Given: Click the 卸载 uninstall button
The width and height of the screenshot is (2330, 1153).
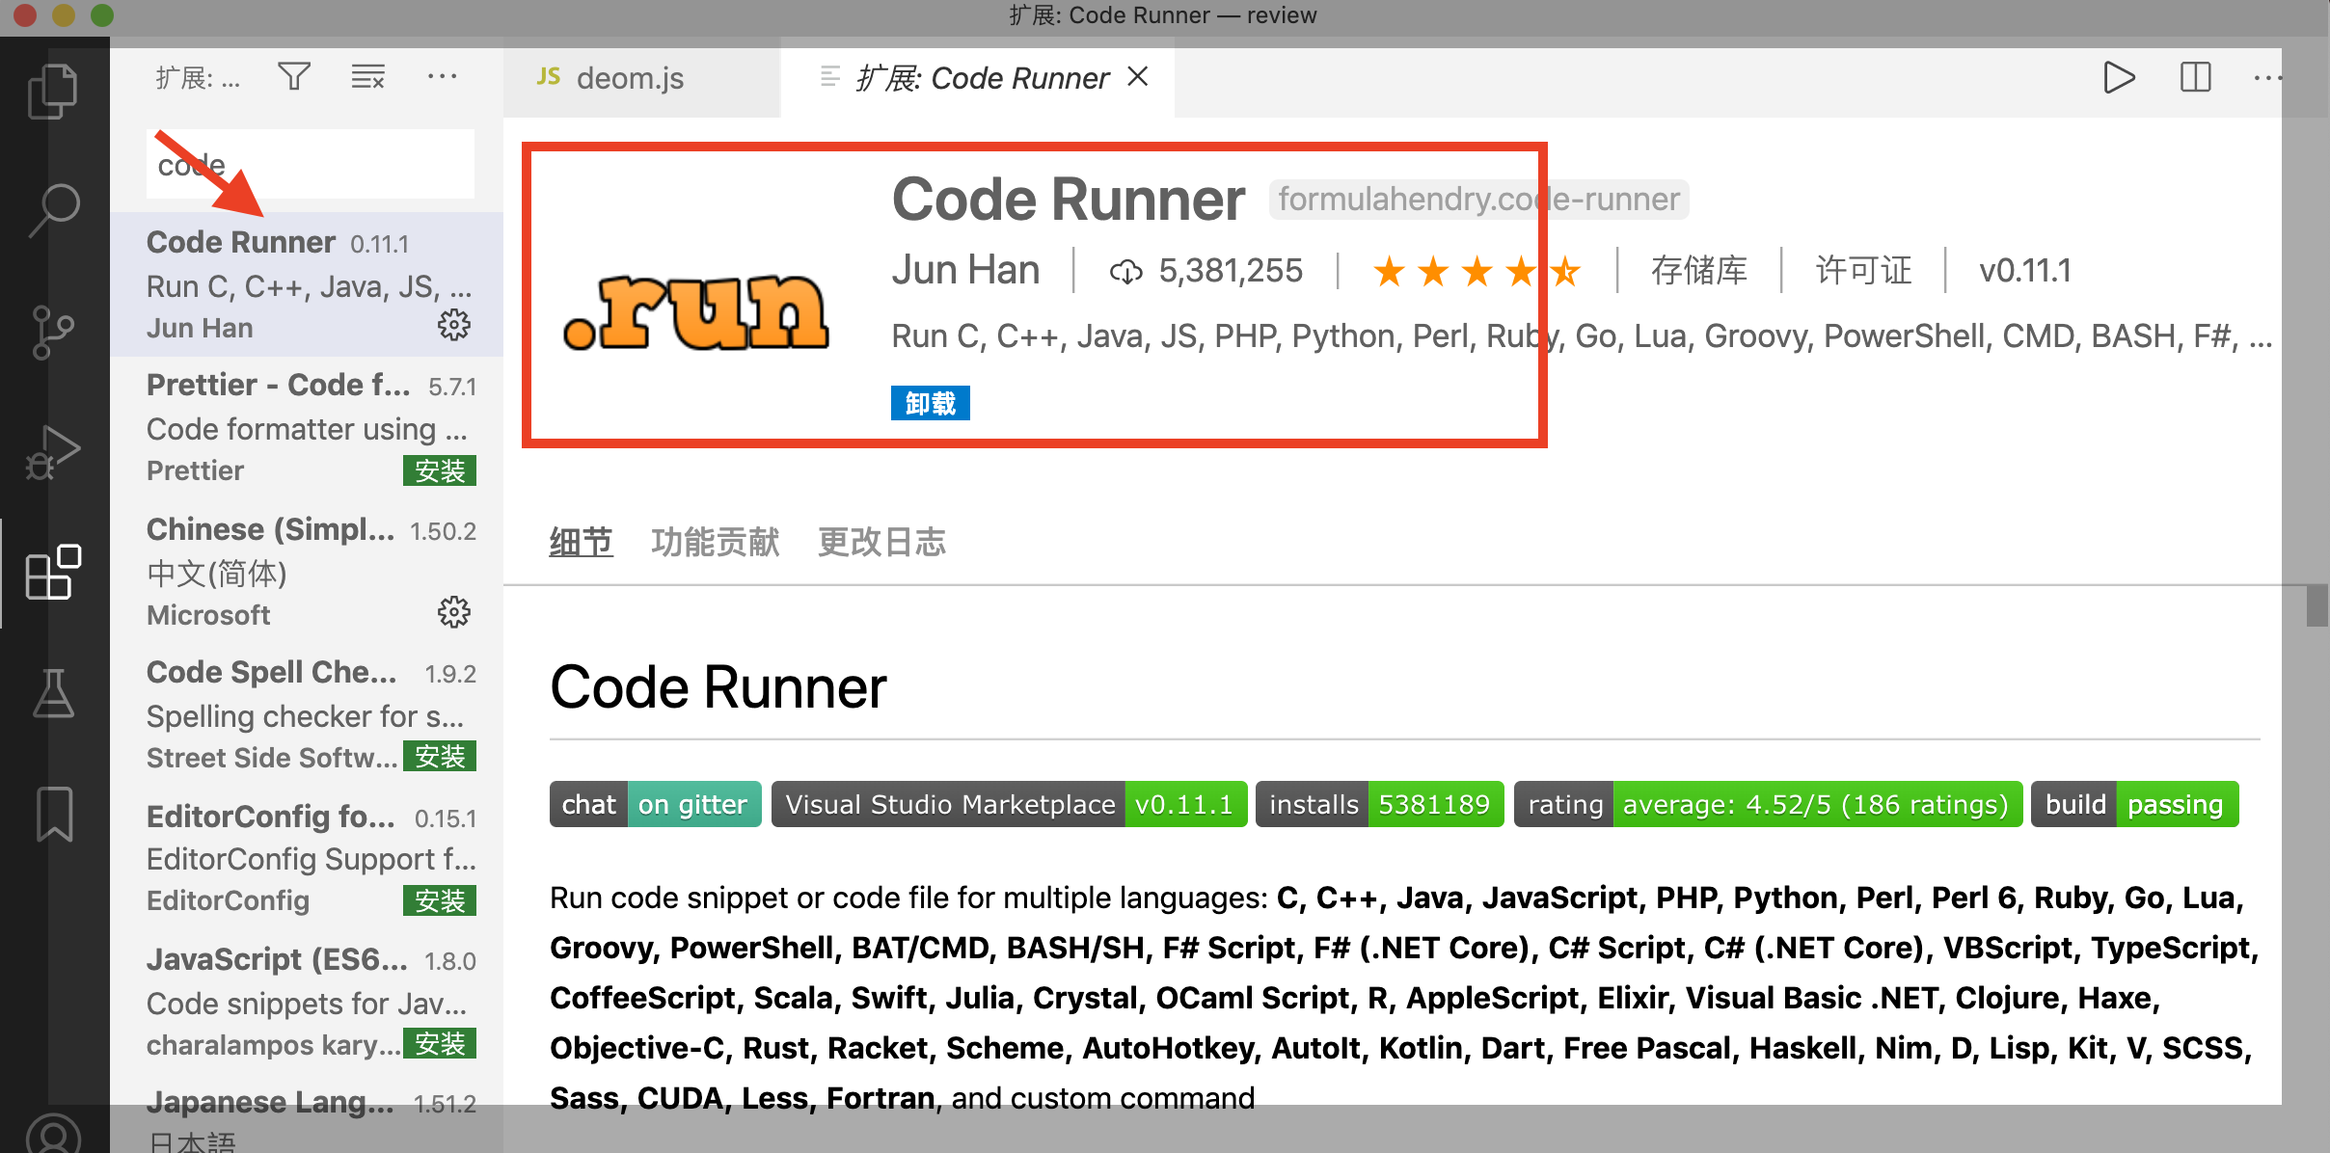Looking at the screenshot, I should 930,403.
